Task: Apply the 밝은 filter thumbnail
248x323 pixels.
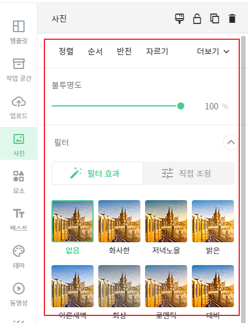Action: coord(213,221)
